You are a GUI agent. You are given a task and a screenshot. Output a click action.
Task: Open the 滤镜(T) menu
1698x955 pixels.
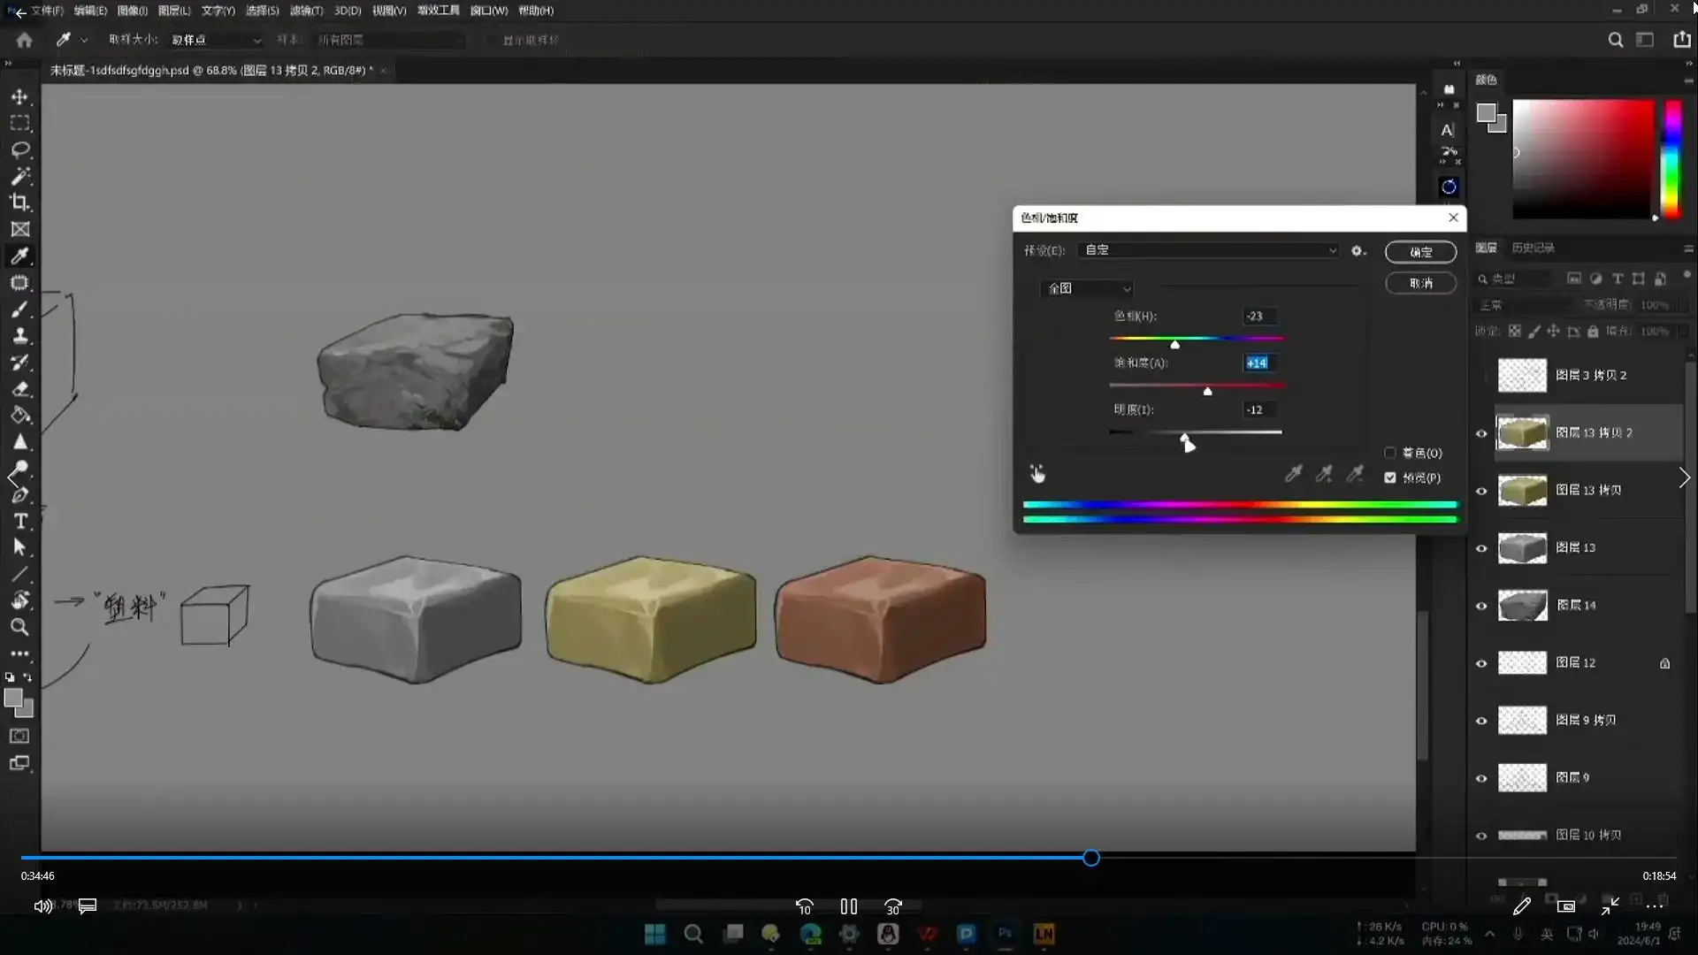(x=306, y=11)
